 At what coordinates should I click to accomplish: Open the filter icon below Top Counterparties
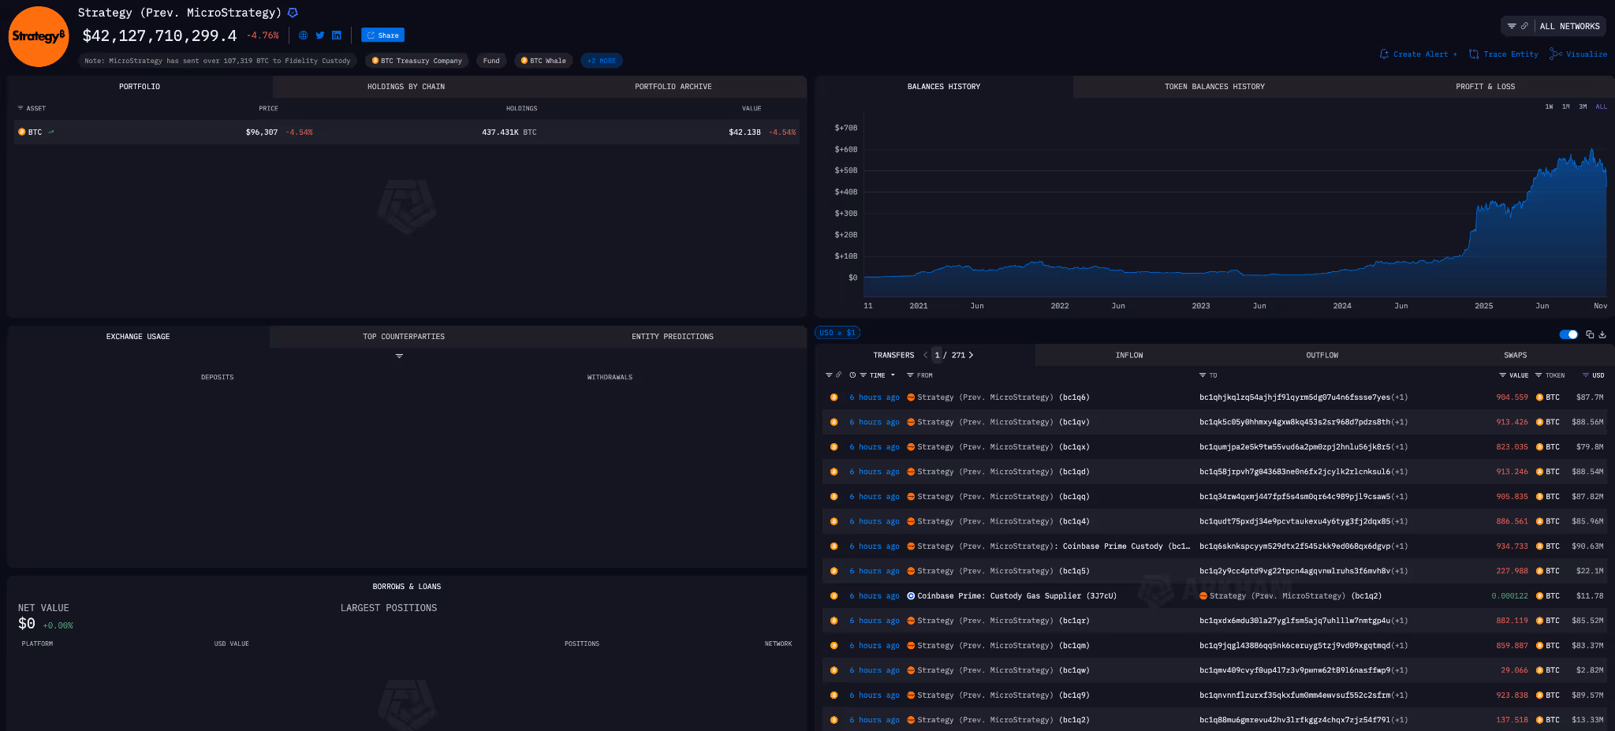pos(399,356)
